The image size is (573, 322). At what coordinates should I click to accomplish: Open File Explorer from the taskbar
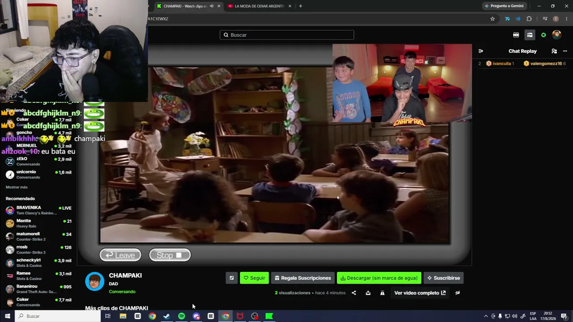(123, 316)
